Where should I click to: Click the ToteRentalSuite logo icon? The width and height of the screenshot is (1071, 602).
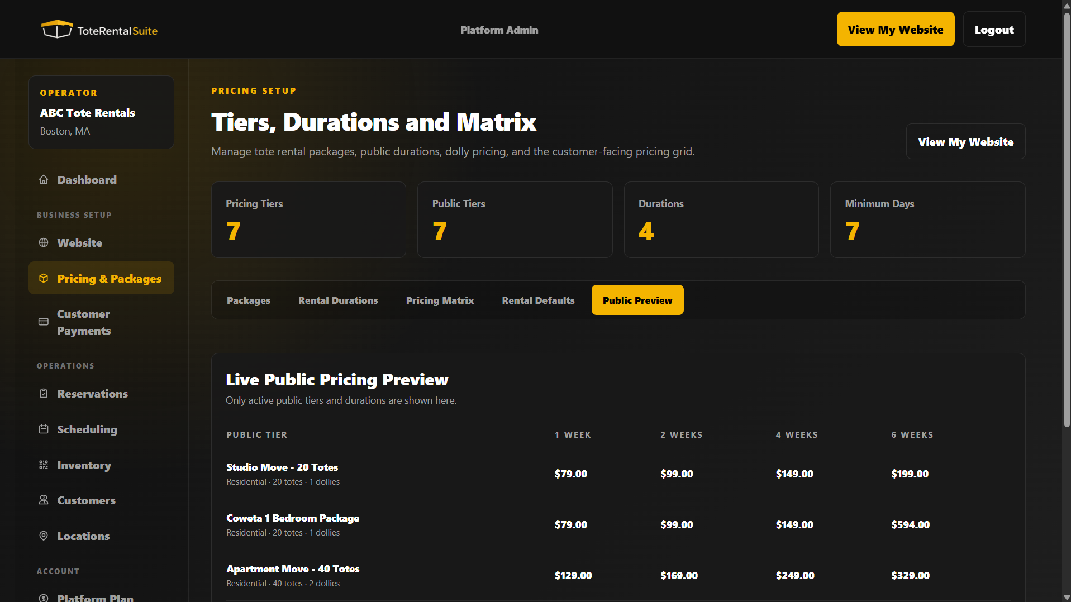(x=57, y=29)
